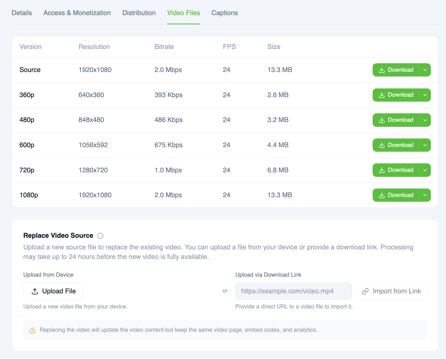Click the 1080p version label

click(29, 195)
